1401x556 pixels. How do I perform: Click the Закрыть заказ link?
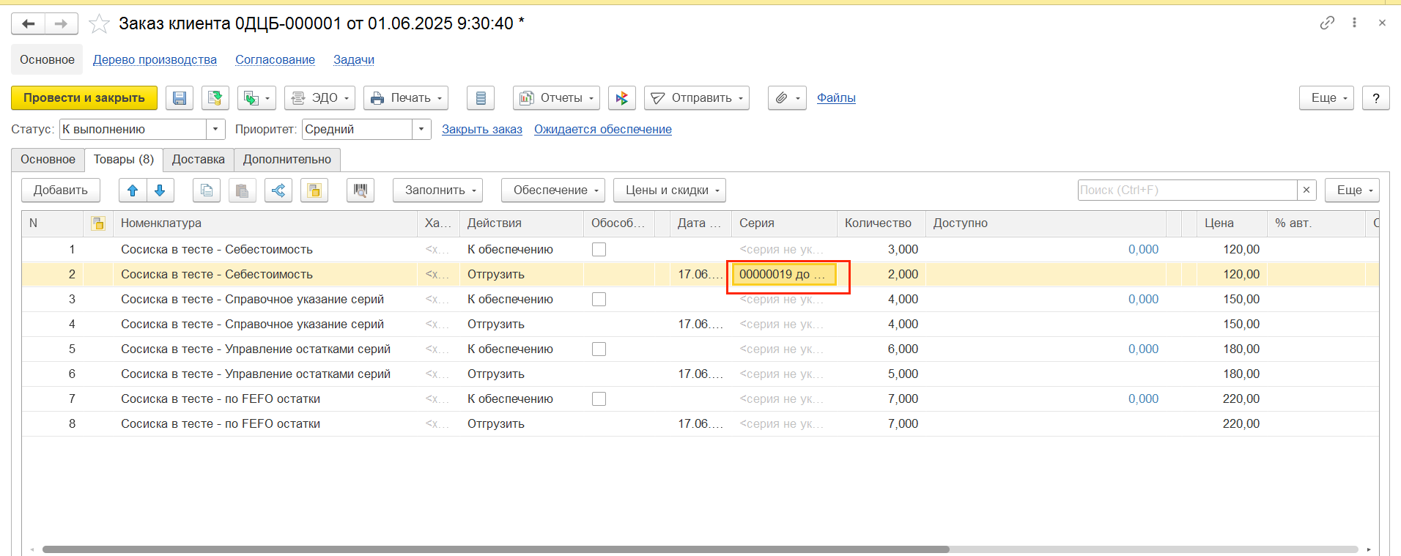click(x=481, y=130)
